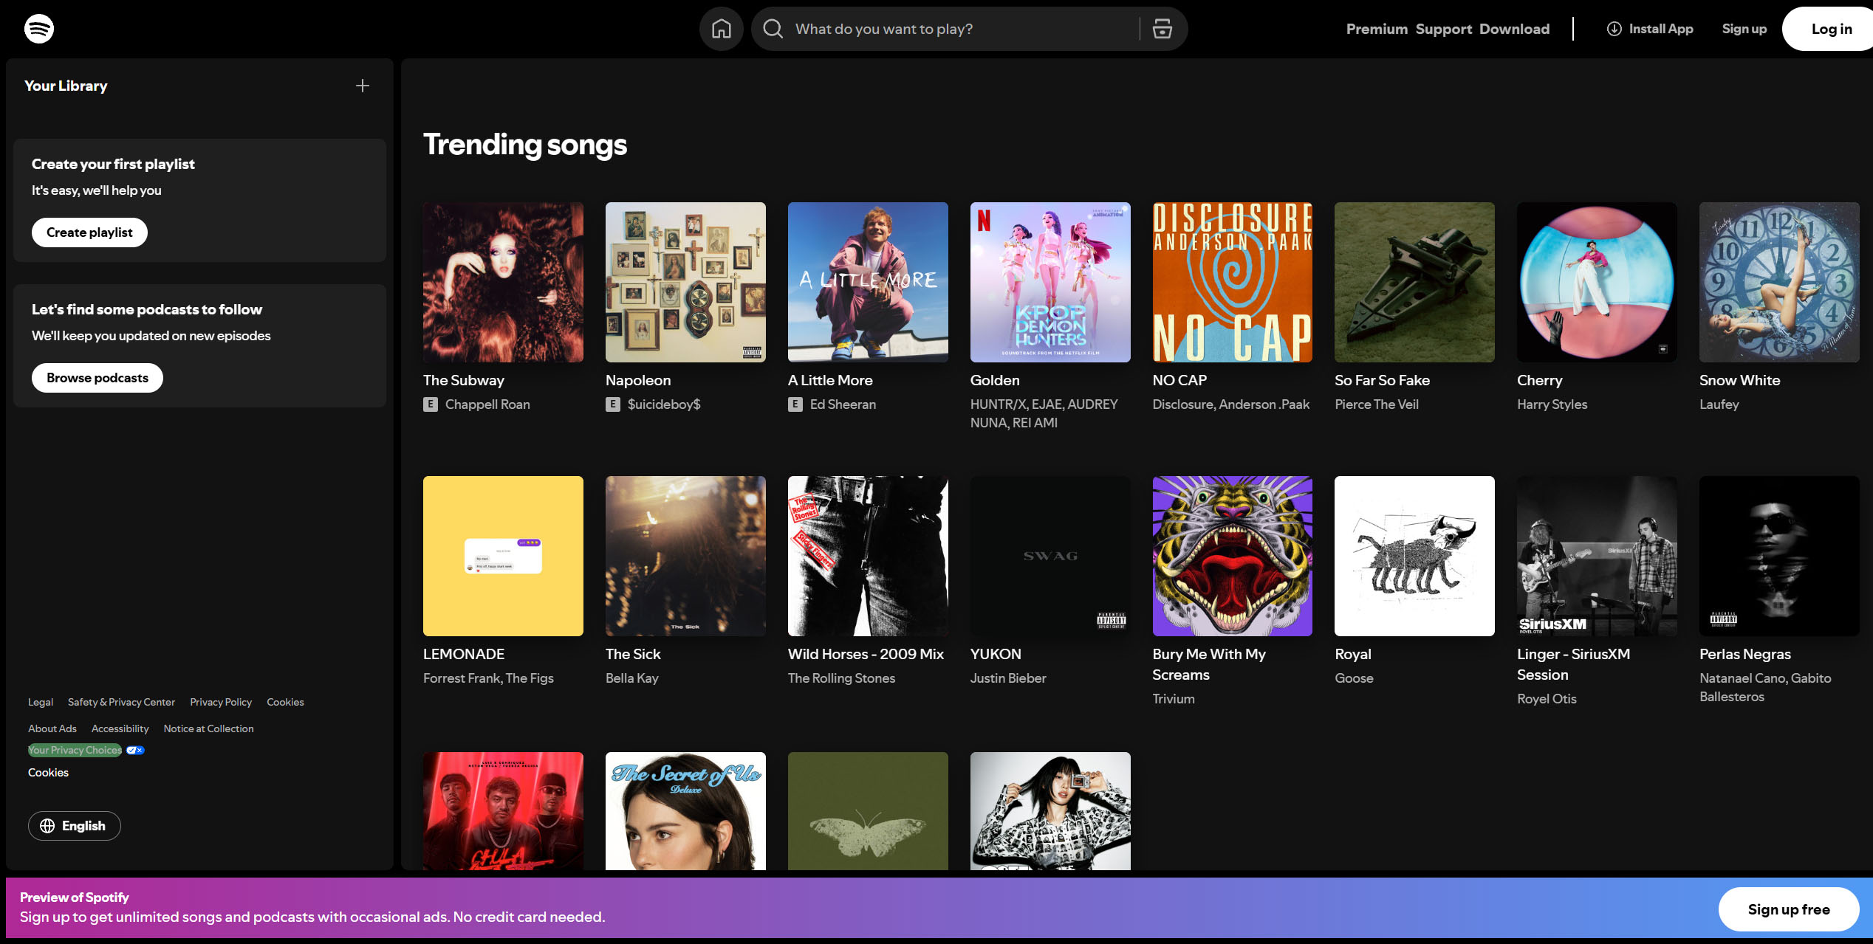Open the Golden KPop Demon Hunters cover
Viewport: 1873px width, 944px height.
(1050, 282)
